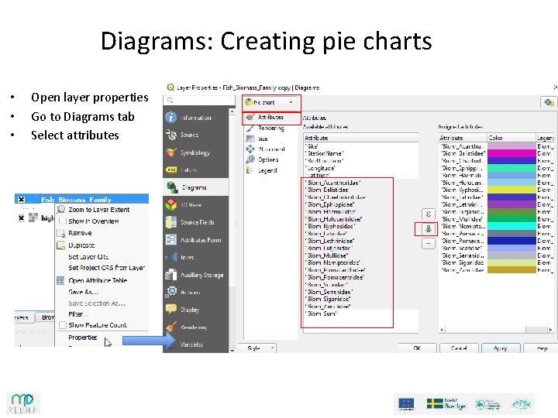Click the Help button

pyautogui.click(x=542, y=348)
